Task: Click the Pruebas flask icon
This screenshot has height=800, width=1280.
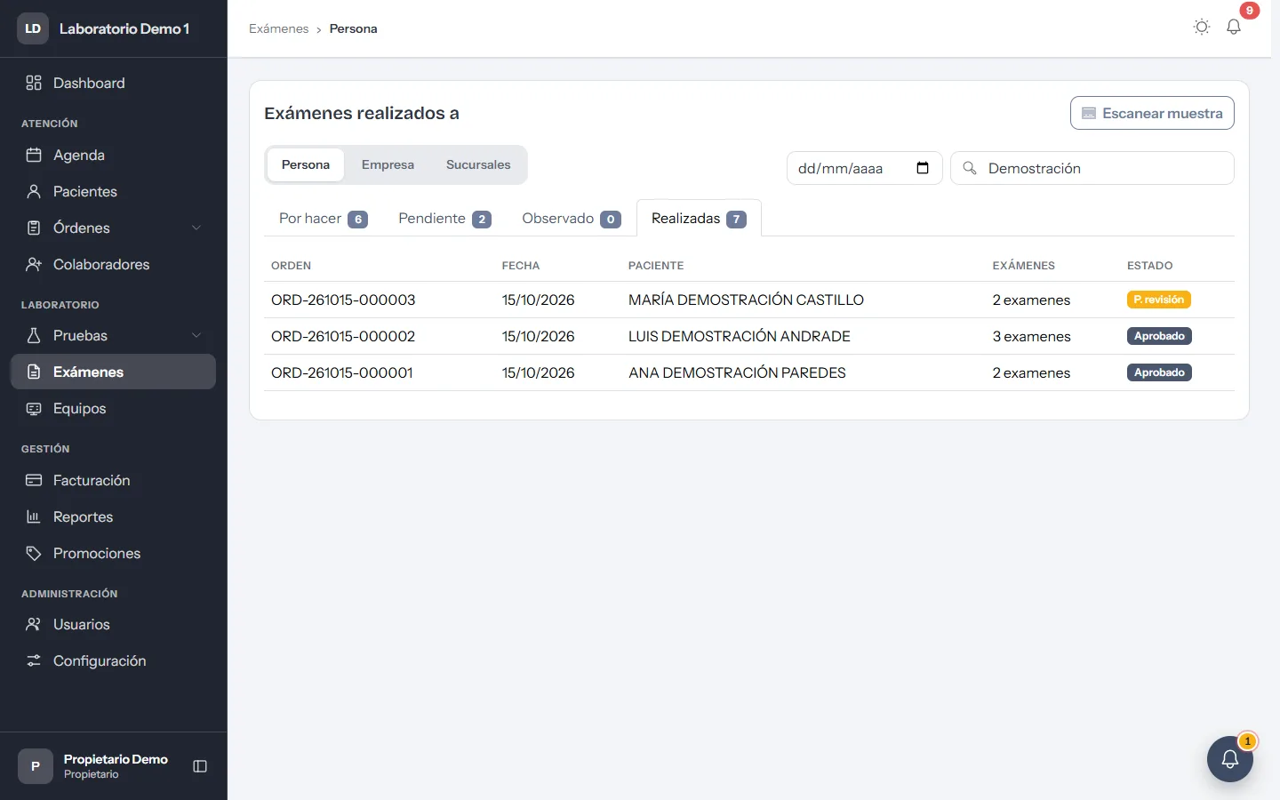Action: click(34, 335)
